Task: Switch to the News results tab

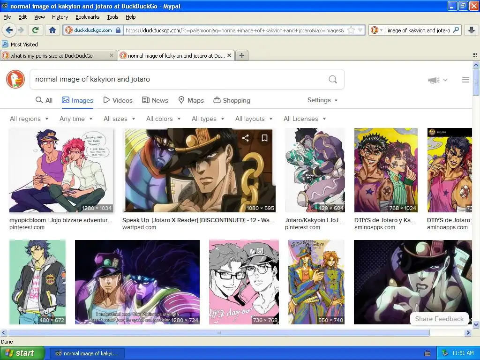Action: coord(155,100)
